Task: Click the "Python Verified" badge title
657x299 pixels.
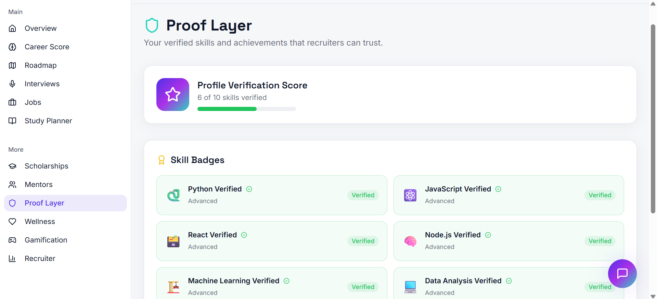Action: (x=215, y=189)
